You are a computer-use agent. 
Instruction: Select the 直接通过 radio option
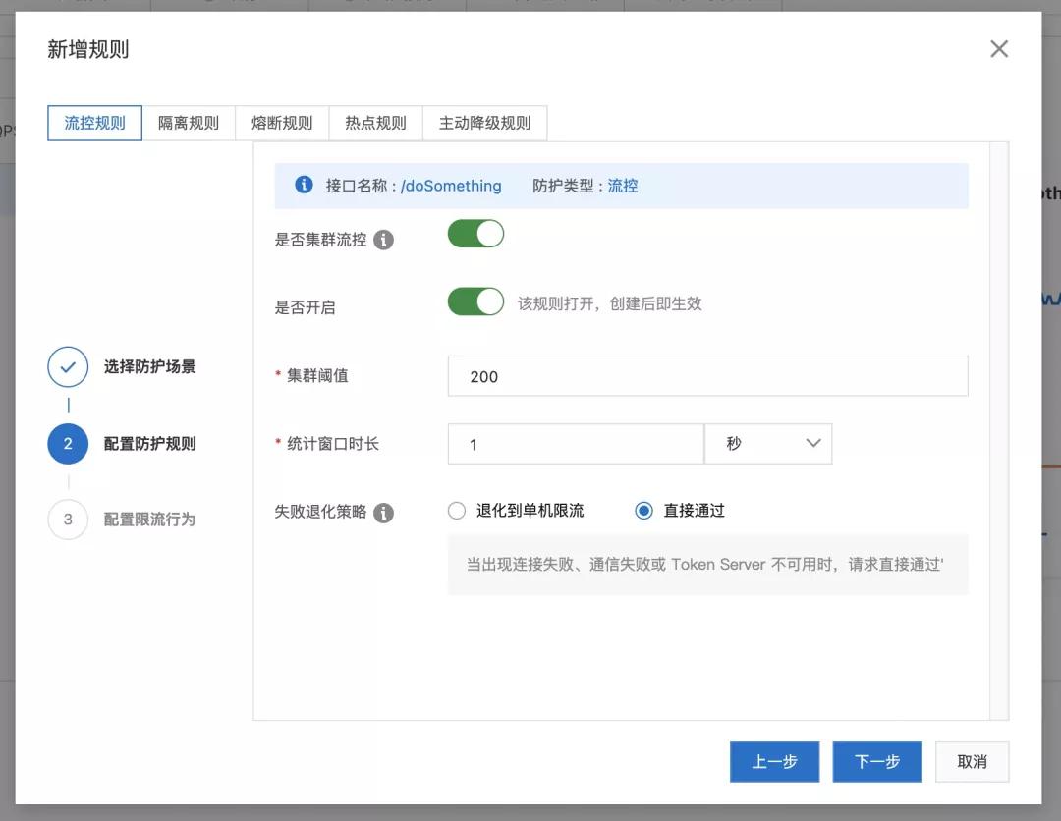pyautogui.click(x=644, y=511)
